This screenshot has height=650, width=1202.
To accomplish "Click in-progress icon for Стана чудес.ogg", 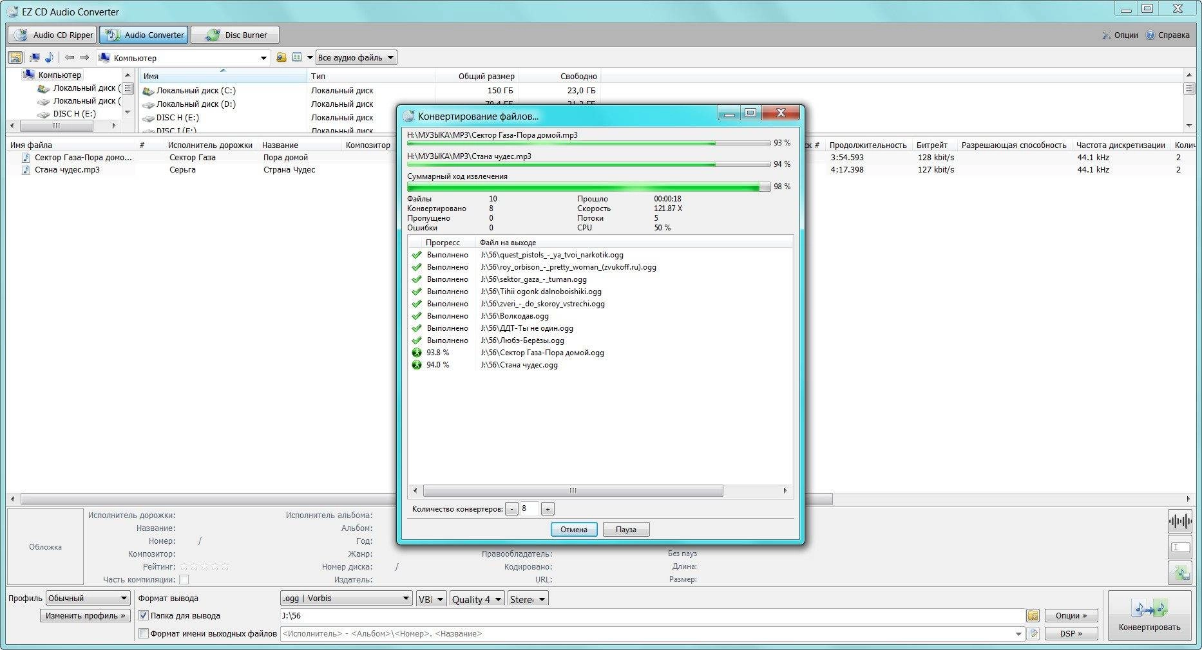I will 417,365.
